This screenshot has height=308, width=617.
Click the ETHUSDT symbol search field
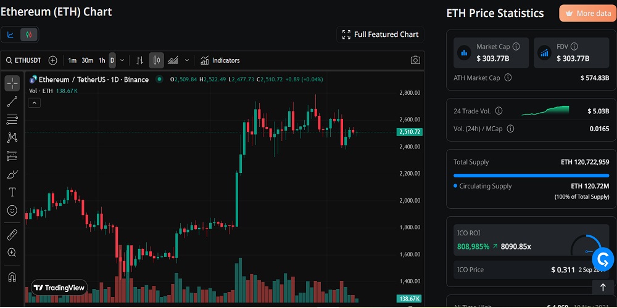(25, 60)
